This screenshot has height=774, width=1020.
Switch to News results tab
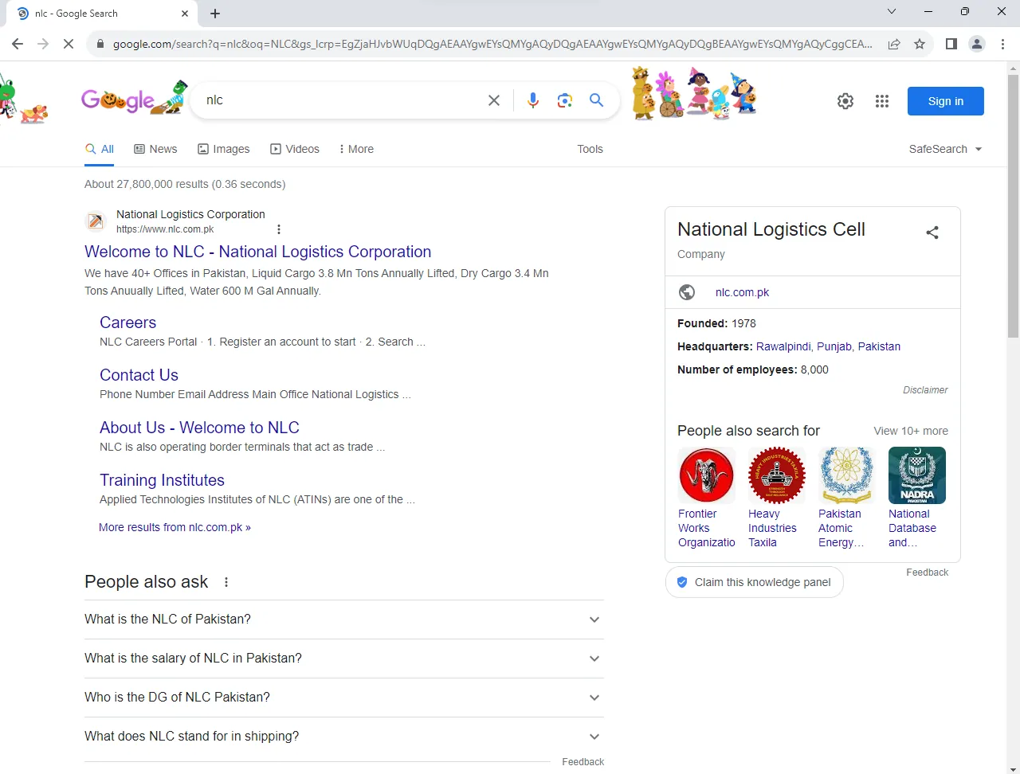pyautogui.click(x=155, y=149)
